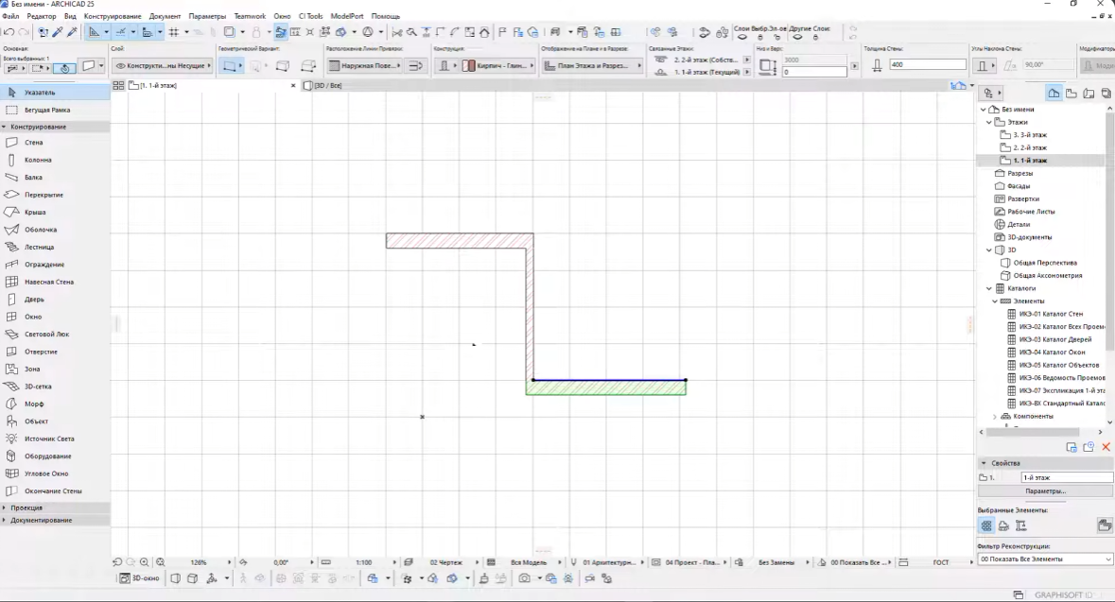
Task: Open the Конструирование menu
Action: coord(113,16)
